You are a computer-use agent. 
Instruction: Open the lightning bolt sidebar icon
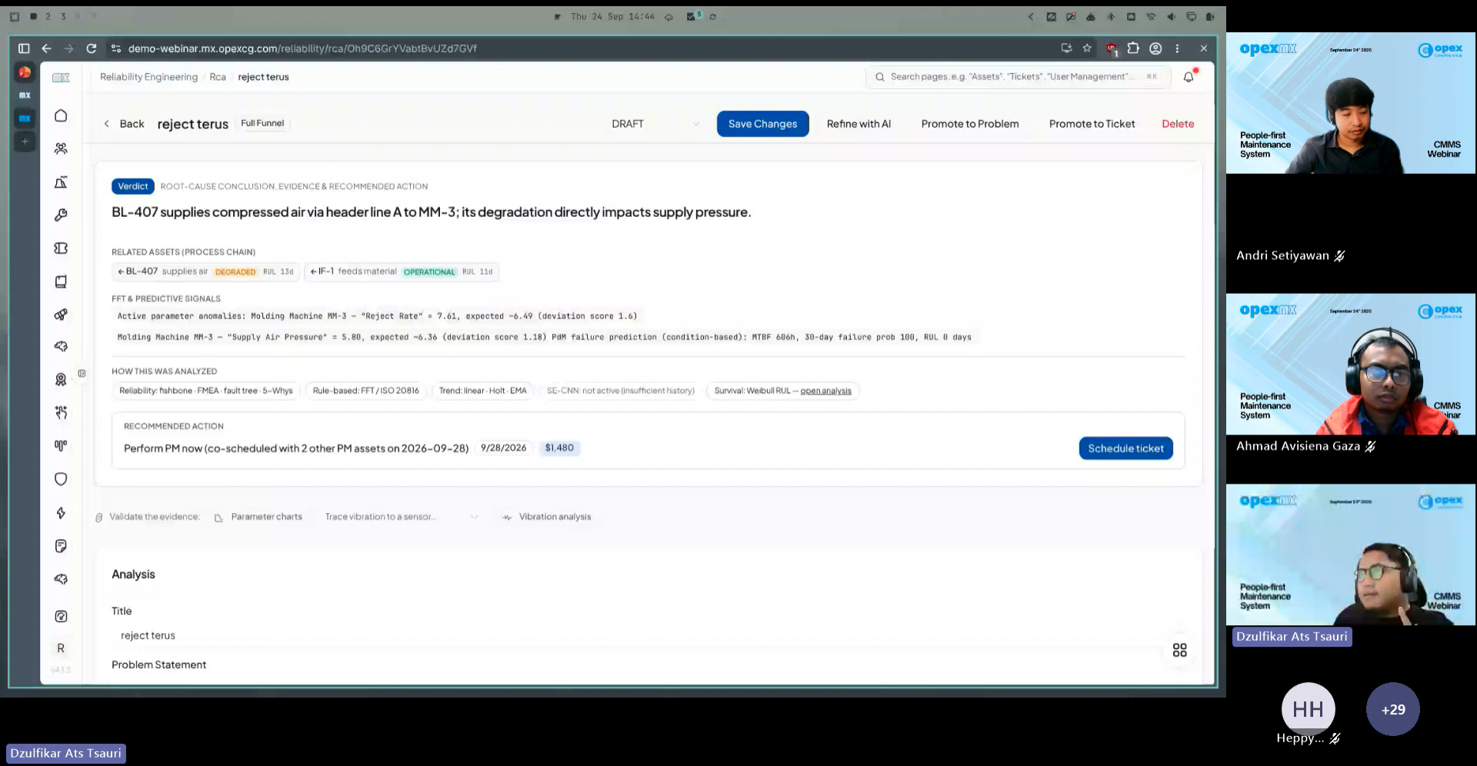tap(61, 513)
